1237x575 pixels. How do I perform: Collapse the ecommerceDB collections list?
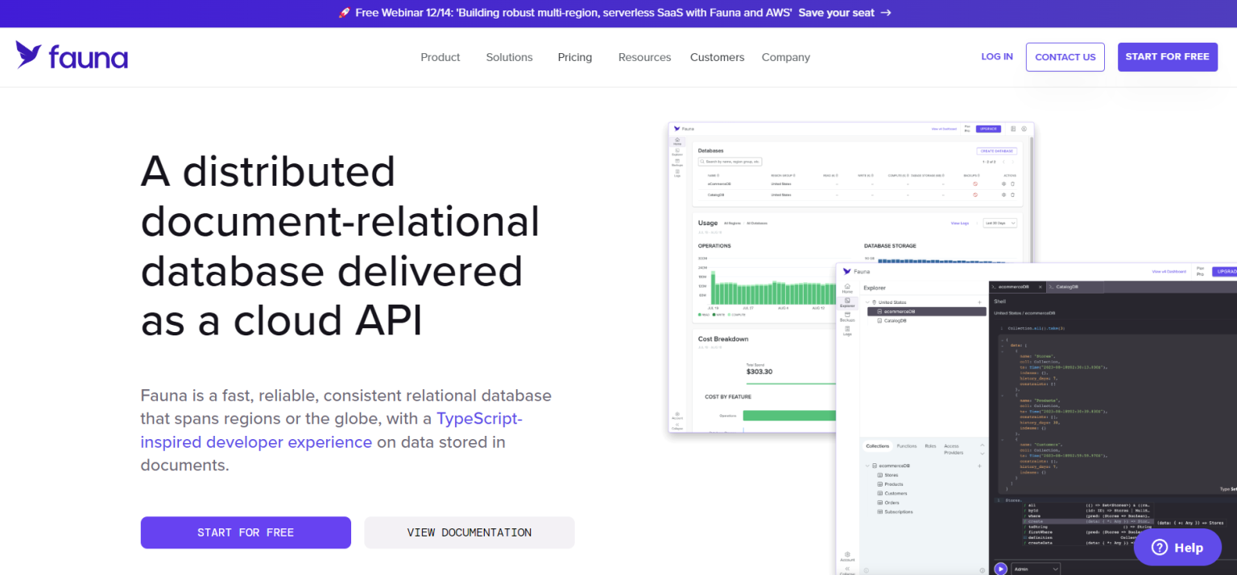coord(867,466)
